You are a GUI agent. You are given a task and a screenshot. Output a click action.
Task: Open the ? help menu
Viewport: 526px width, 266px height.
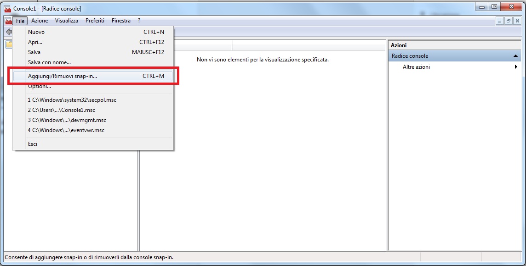[139, 21]
